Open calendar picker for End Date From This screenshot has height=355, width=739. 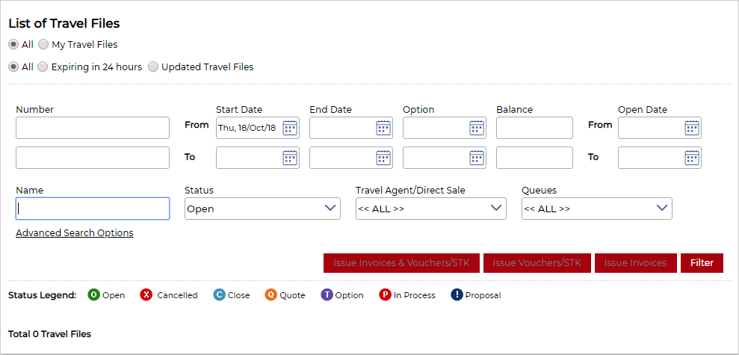(x=383, y=128)
